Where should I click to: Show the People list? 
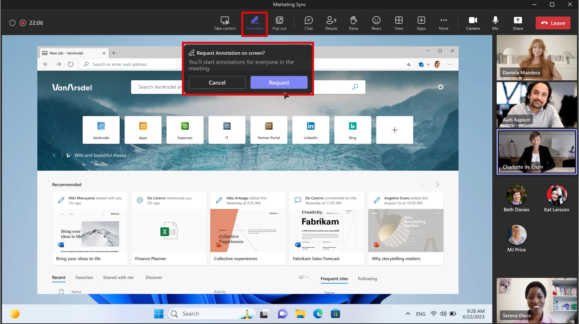coord(331,23)
